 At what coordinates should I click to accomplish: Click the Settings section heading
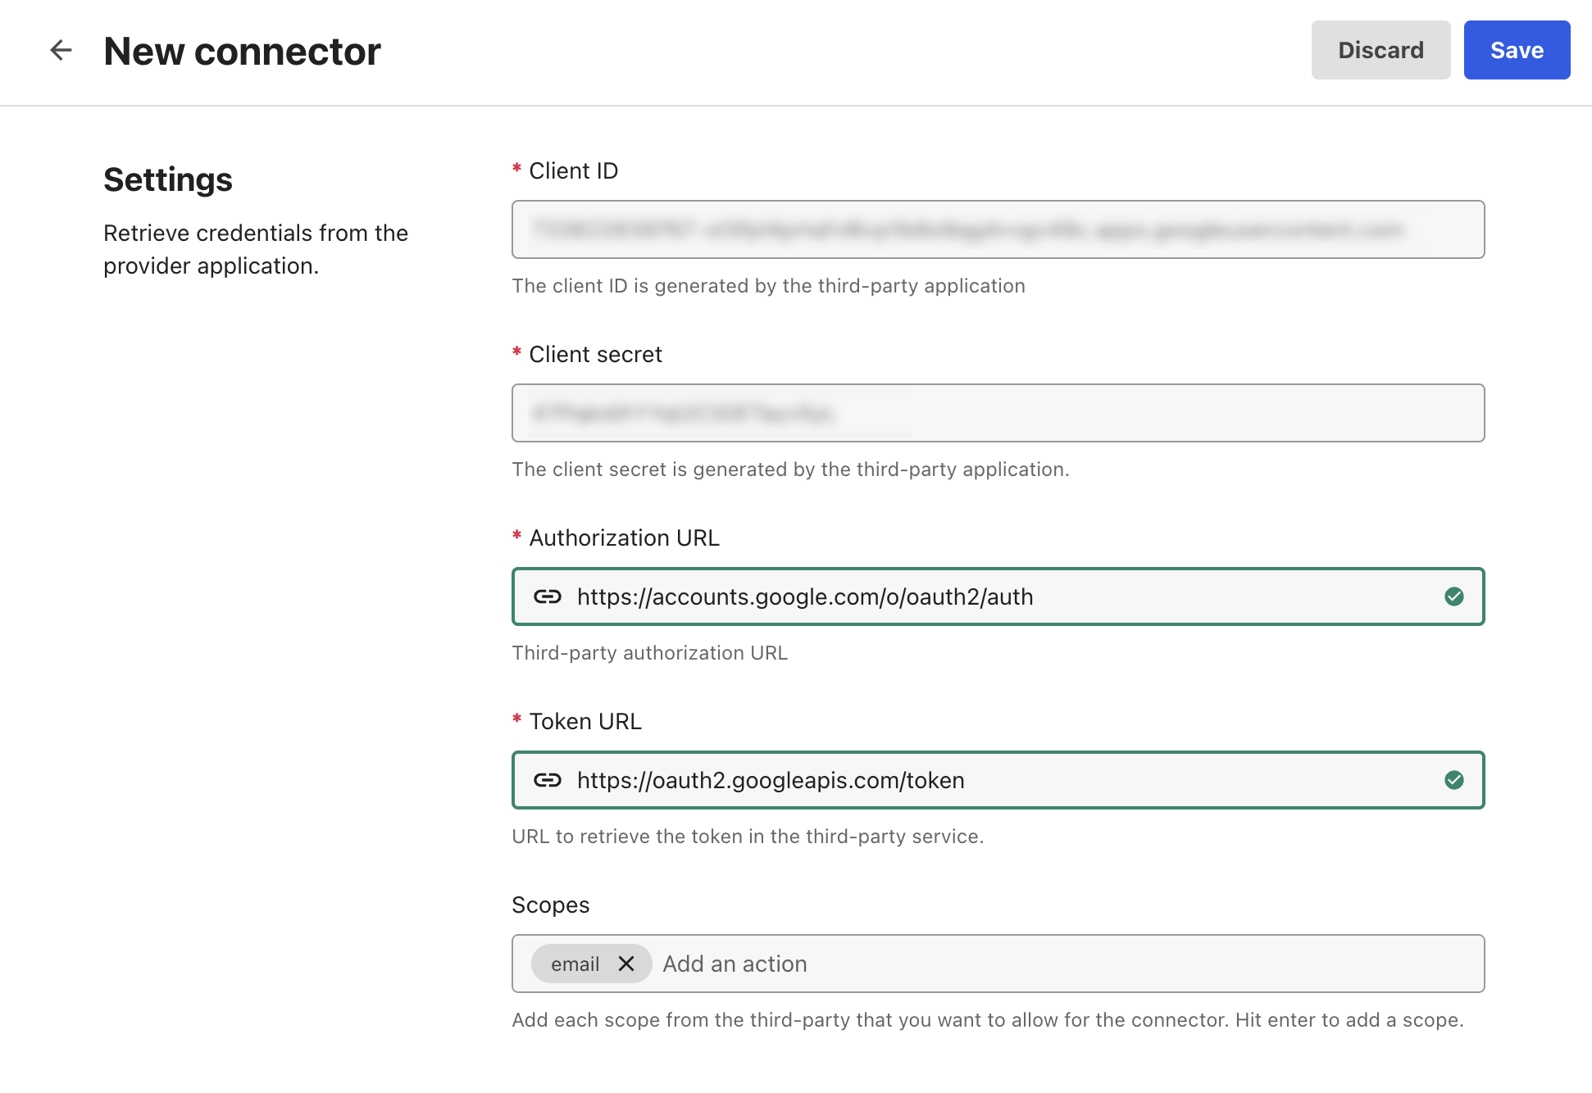click(x=168, y=179)
